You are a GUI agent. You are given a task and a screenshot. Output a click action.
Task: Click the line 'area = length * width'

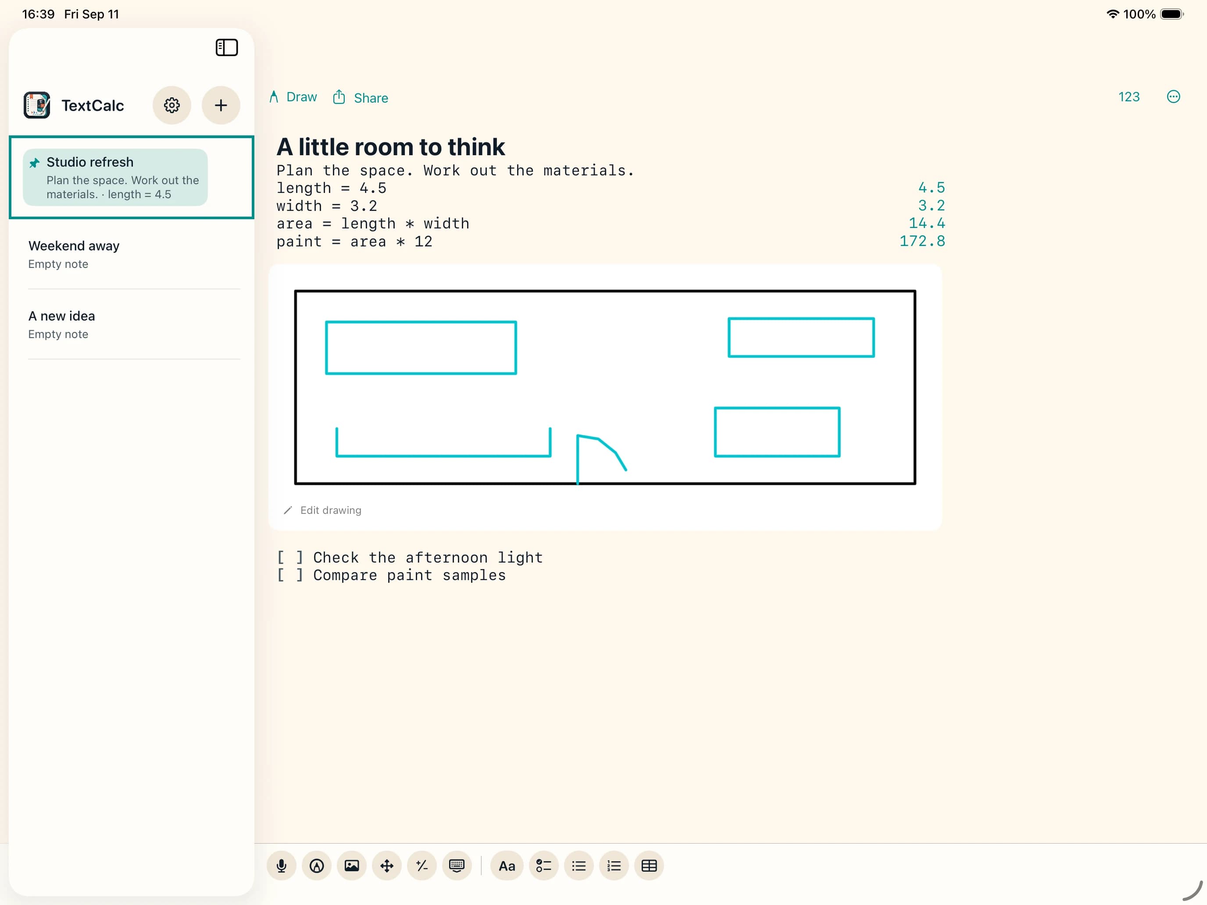point(373,224)
